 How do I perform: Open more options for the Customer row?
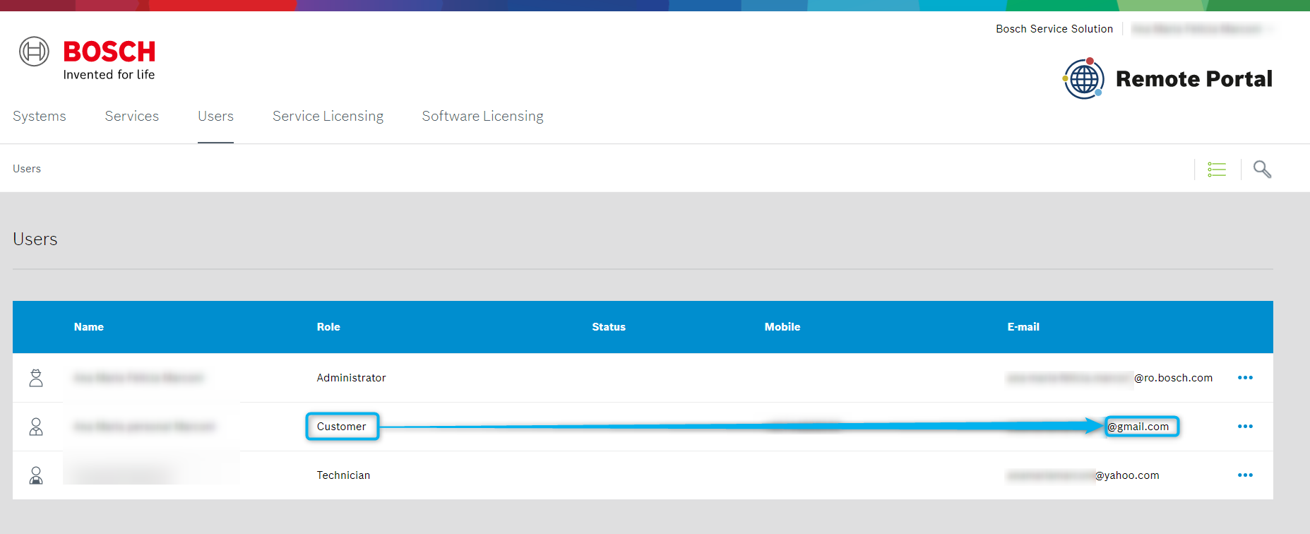(x=1245, y=427)
